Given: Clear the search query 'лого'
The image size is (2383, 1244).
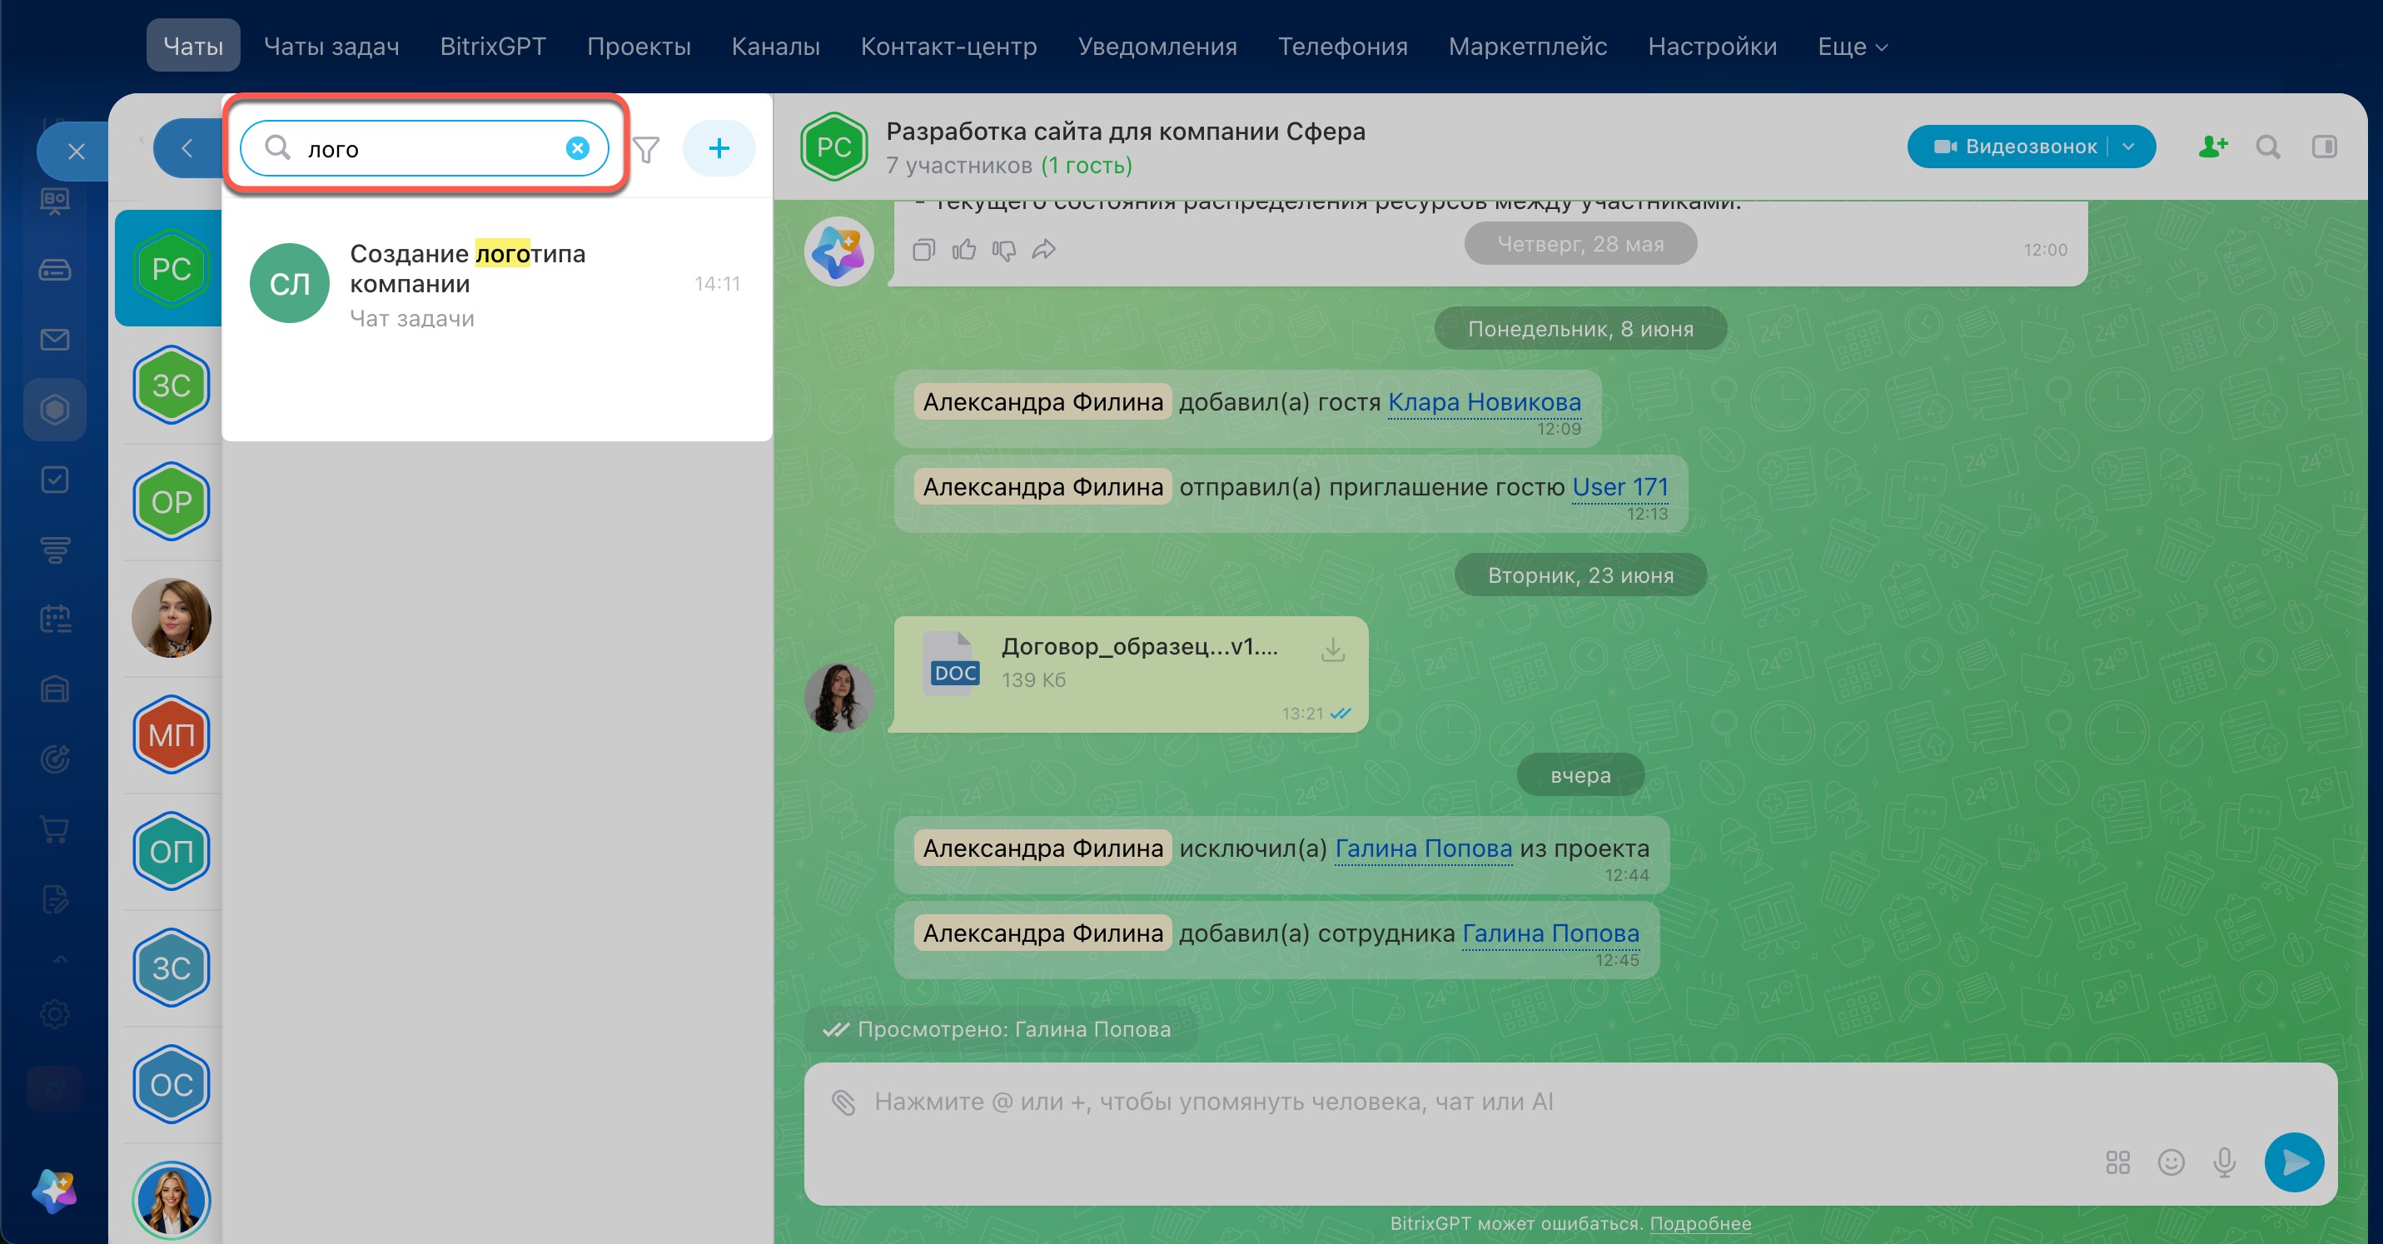Looking at the screenshot, I should point(577,148).
